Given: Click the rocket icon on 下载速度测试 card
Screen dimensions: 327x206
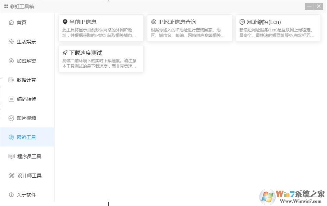Looking at the screenshot, I should coord(65,53).
